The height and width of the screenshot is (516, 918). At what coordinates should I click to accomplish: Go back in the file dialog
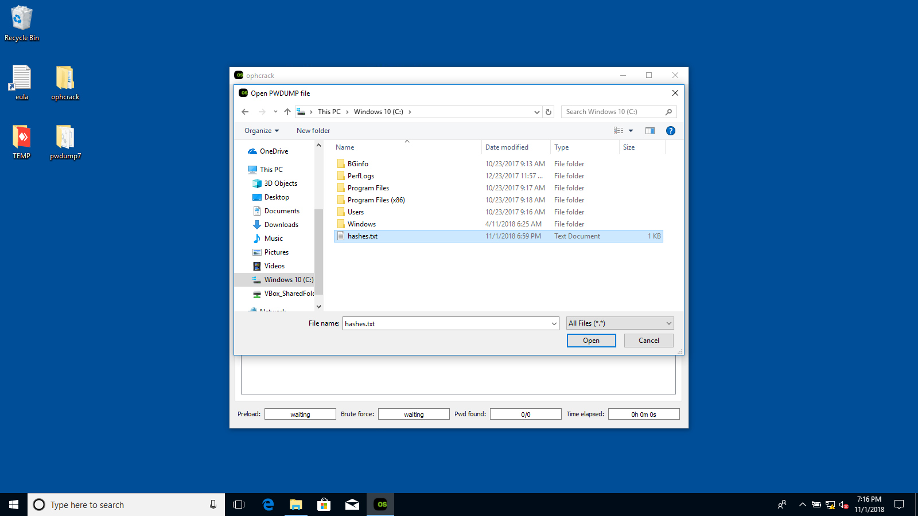point(245,112)
